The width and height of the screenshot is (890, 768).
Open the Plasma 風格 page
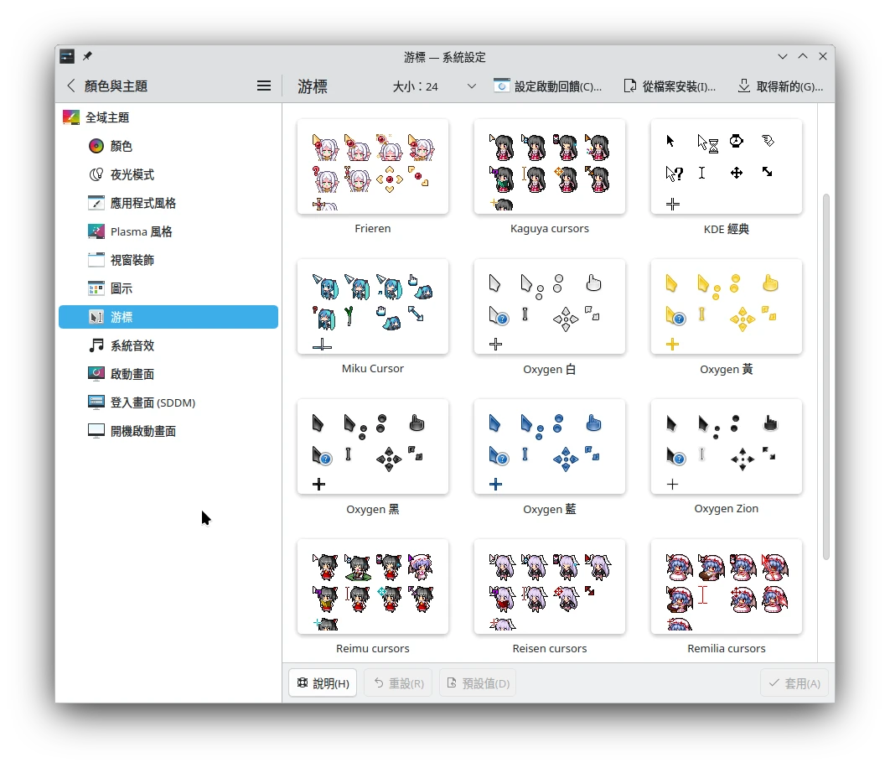tap(168, 231)
